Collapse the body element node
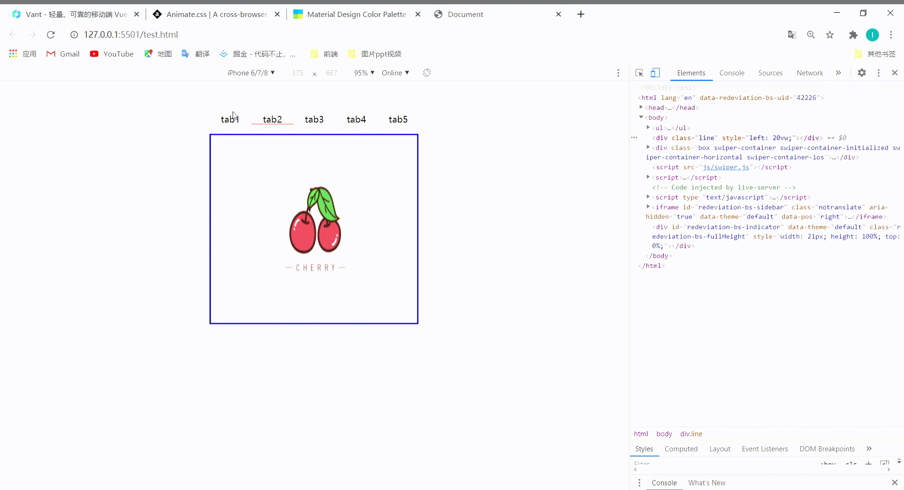This screenshot has height=490, width=904. [x=641, y=117]
